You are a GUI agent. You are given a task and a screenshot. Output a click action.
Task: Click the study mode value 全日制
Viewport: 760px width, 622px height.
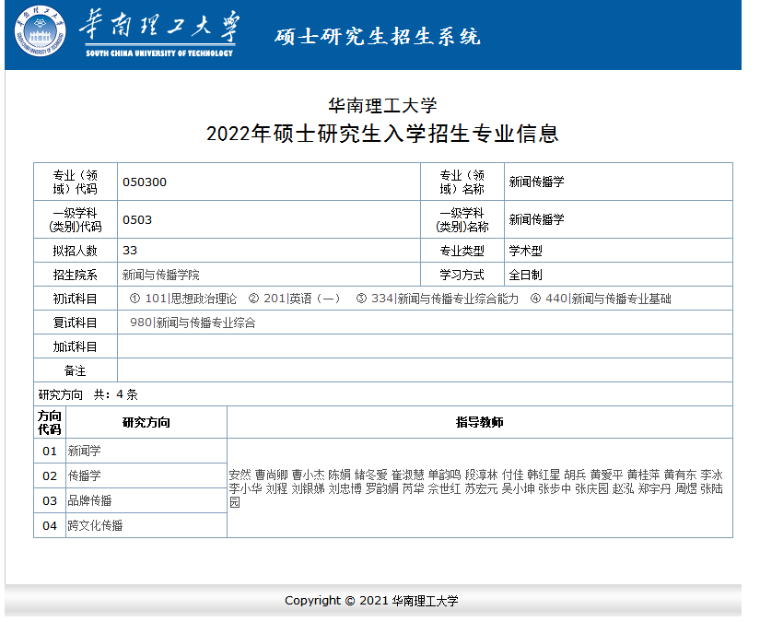tap(525, 275)
